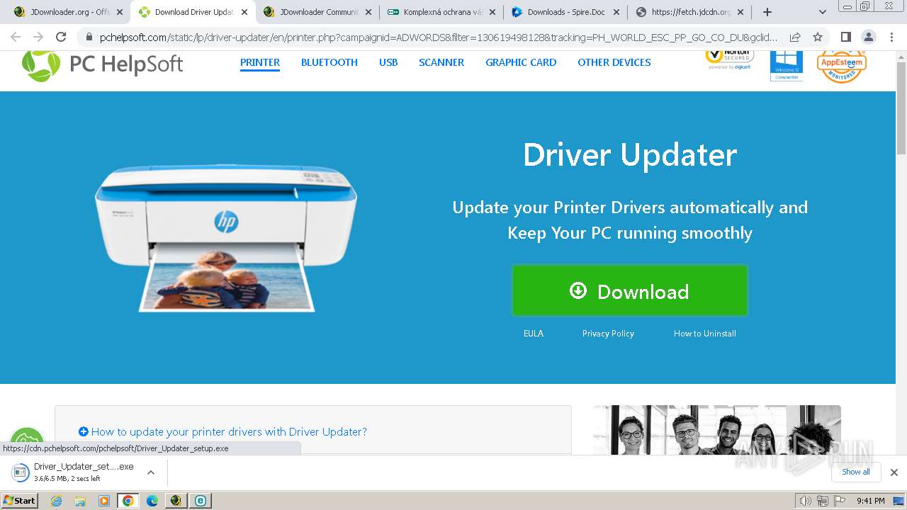Launch Internet Explorer from taskbar
This screenshot has height=510, width=907.
click(56, 501)
